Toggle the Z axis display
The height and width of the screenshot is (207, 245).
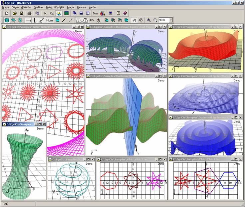coord(41,20)
